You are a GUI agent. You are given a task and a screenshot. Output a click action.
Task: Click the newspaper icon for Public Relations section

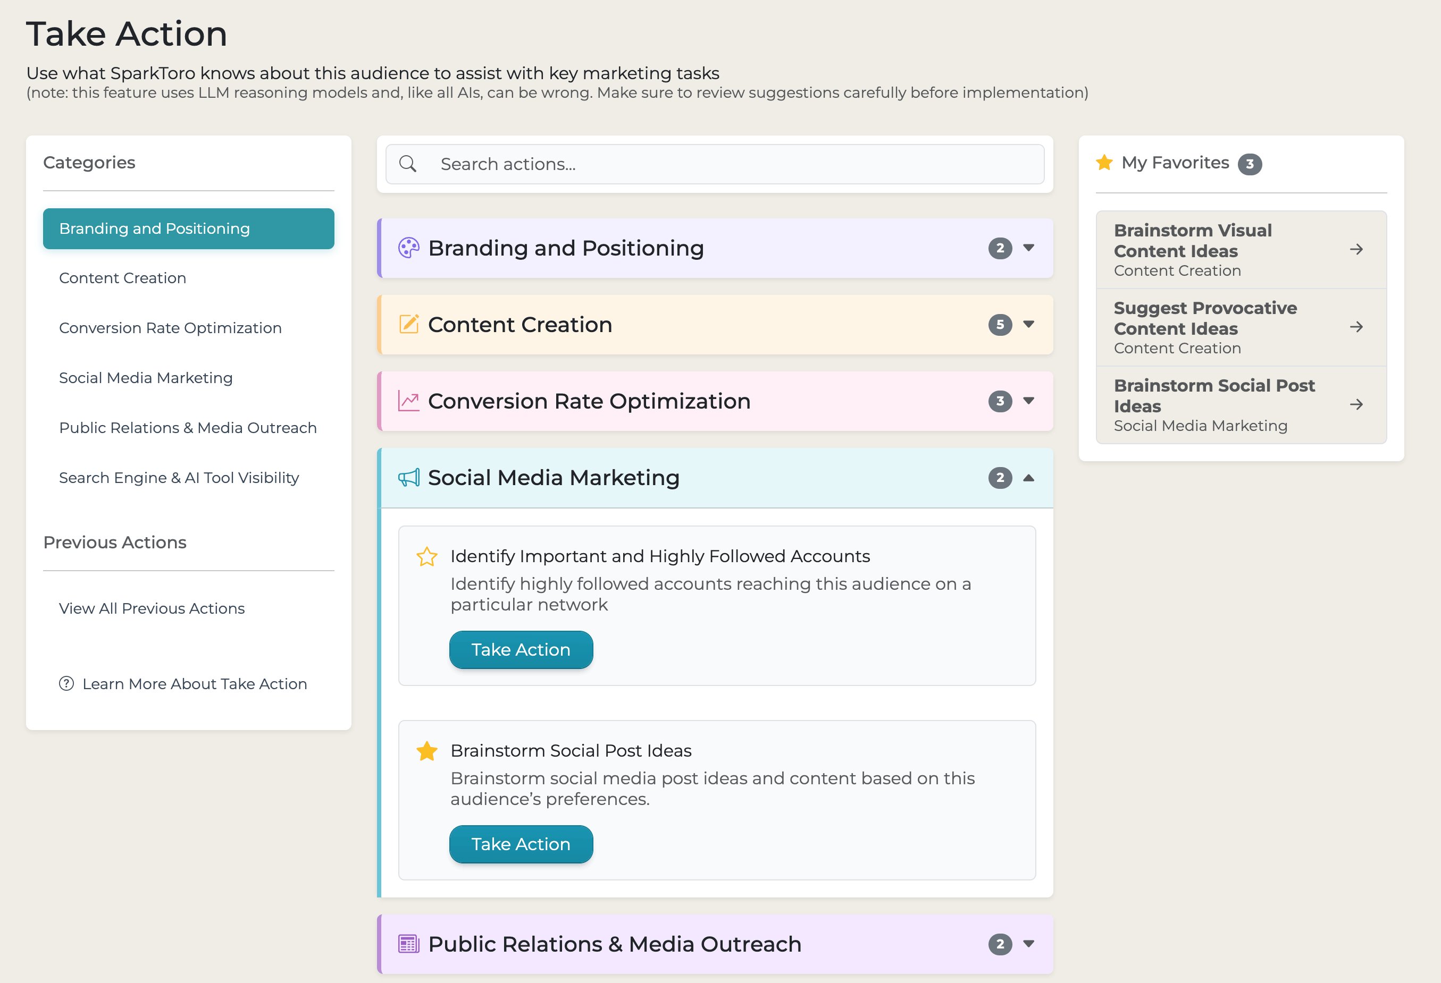point(408,944)
